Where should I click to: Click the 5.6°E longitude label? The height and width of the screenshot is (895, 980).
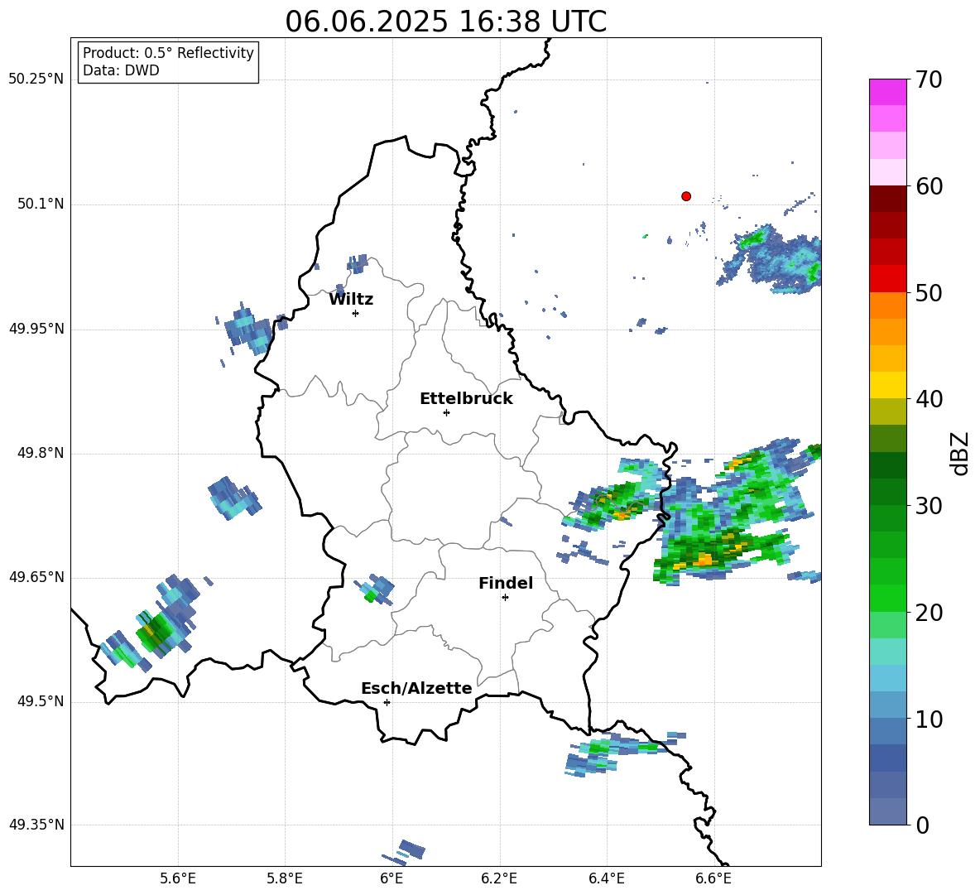(x=178, y=878)
